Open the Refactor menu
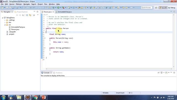The image size is (177, 100). click(19, 4)
